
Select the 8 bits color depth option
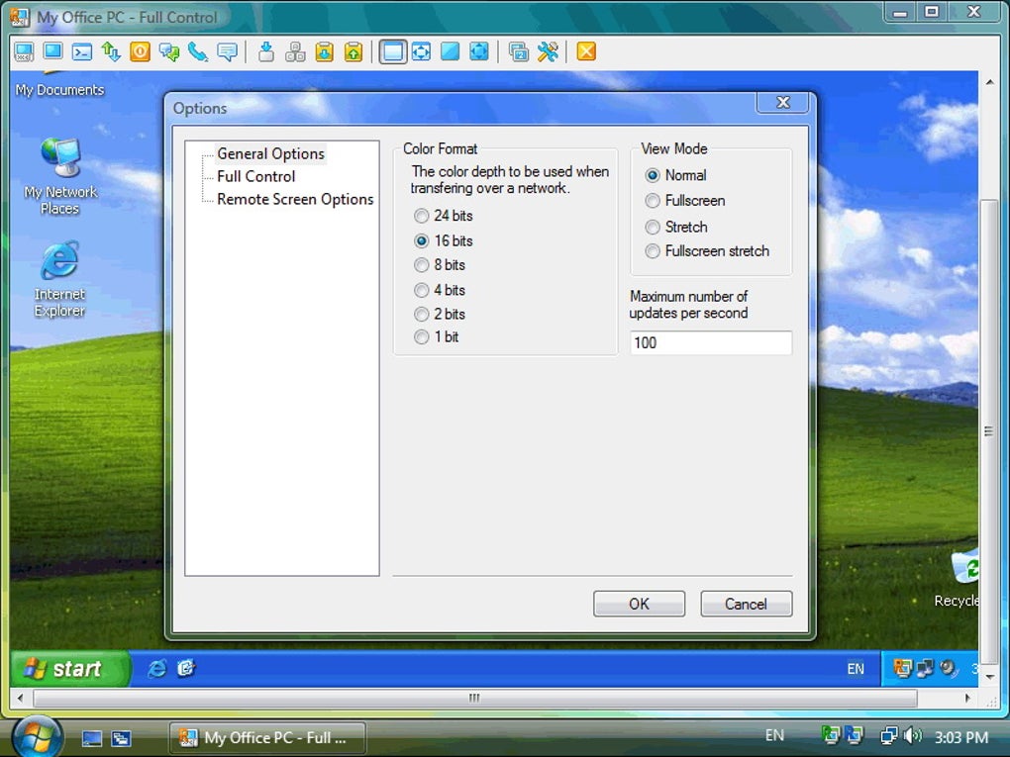[440, 264]
